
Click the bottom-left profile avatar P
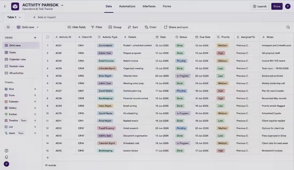[6, 164]
